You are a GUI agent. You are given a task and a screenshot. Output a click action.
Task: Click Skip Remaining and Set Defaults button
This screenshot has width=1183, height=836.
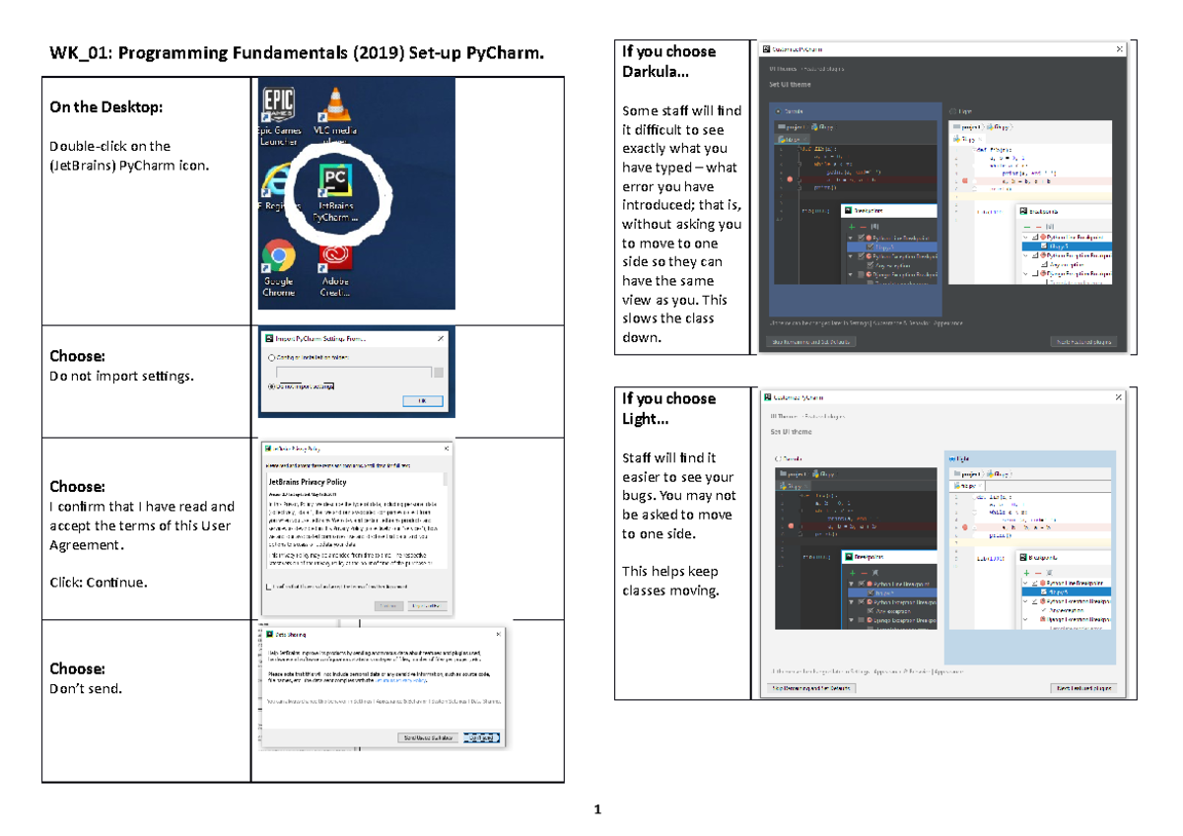click(809, 340)
